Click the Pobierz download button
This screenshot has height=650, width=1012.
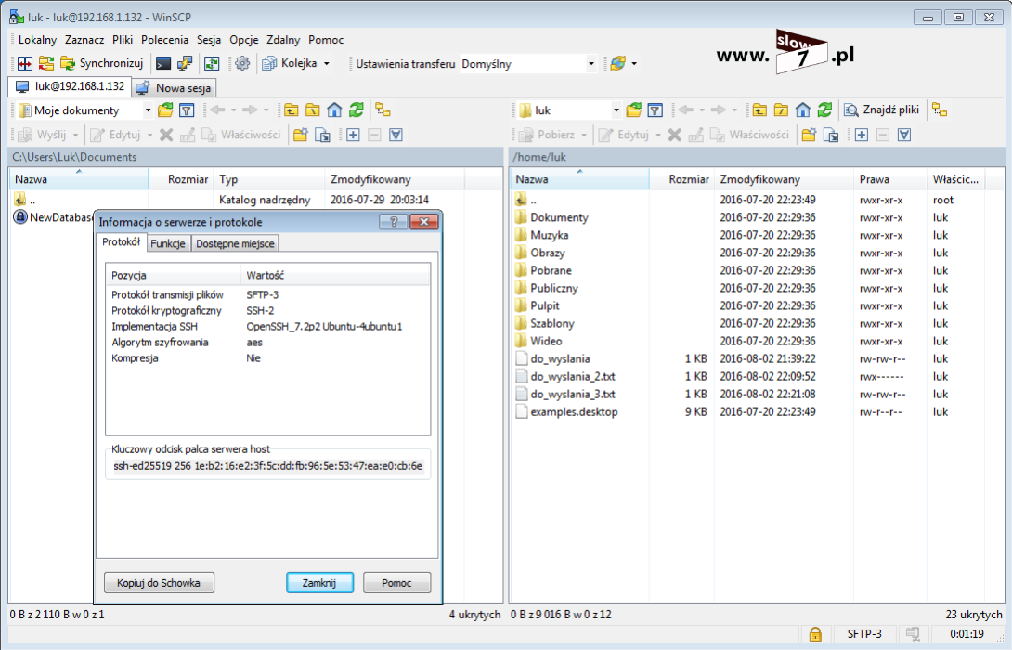coord(547,135)
